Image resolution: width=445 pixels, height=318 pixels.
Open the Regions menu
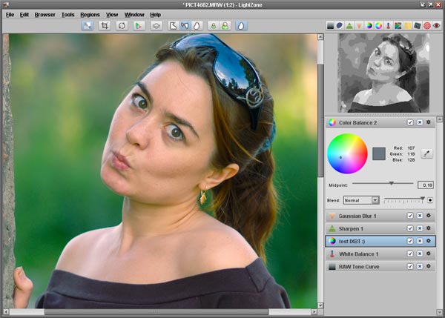[x=90, y=14]
